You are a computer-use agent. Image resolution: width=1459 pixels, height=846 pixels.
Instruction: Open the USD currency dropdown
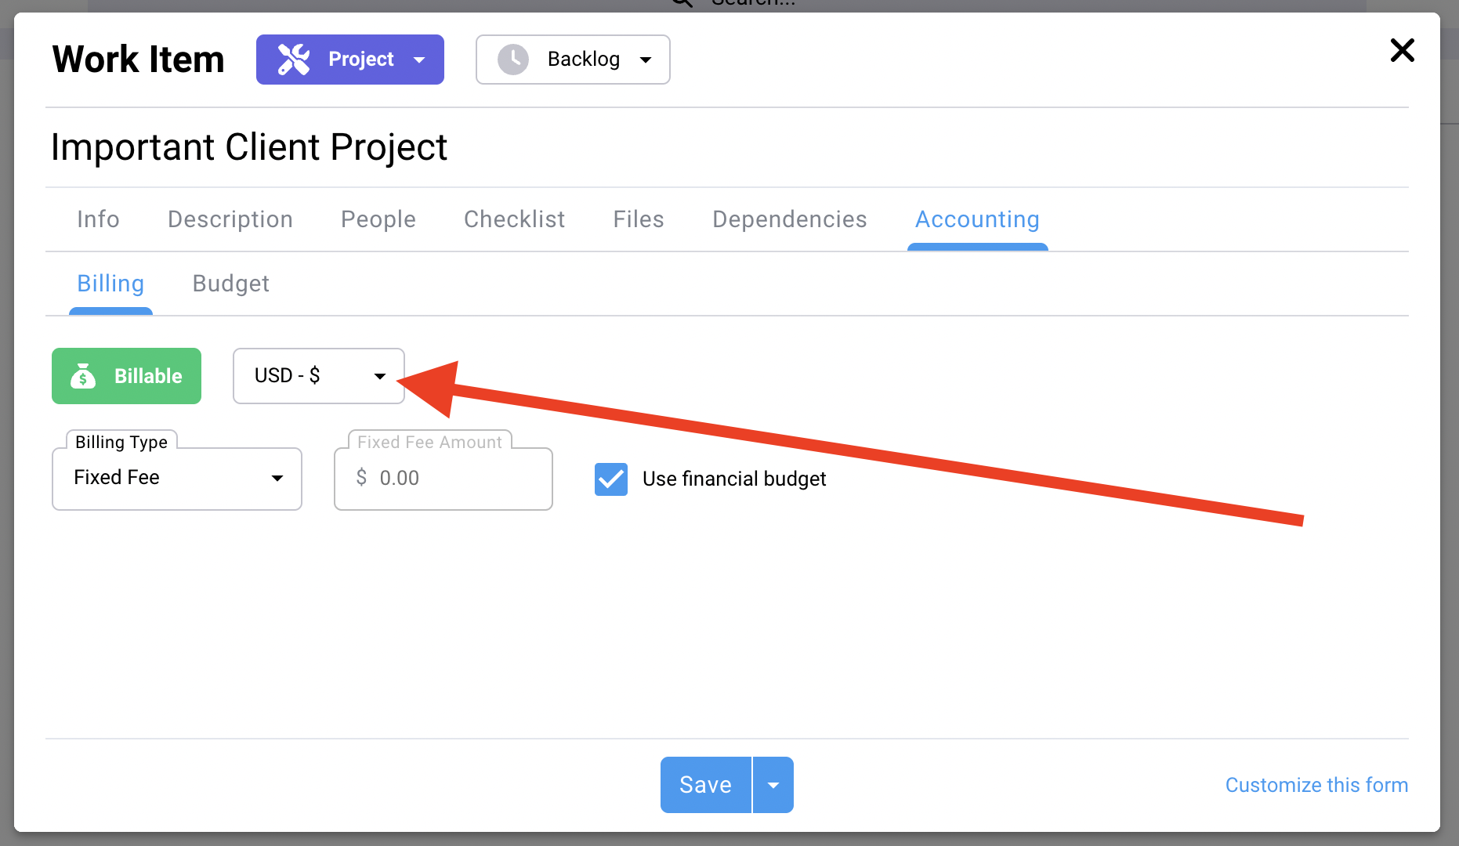[x=319, y=376]
